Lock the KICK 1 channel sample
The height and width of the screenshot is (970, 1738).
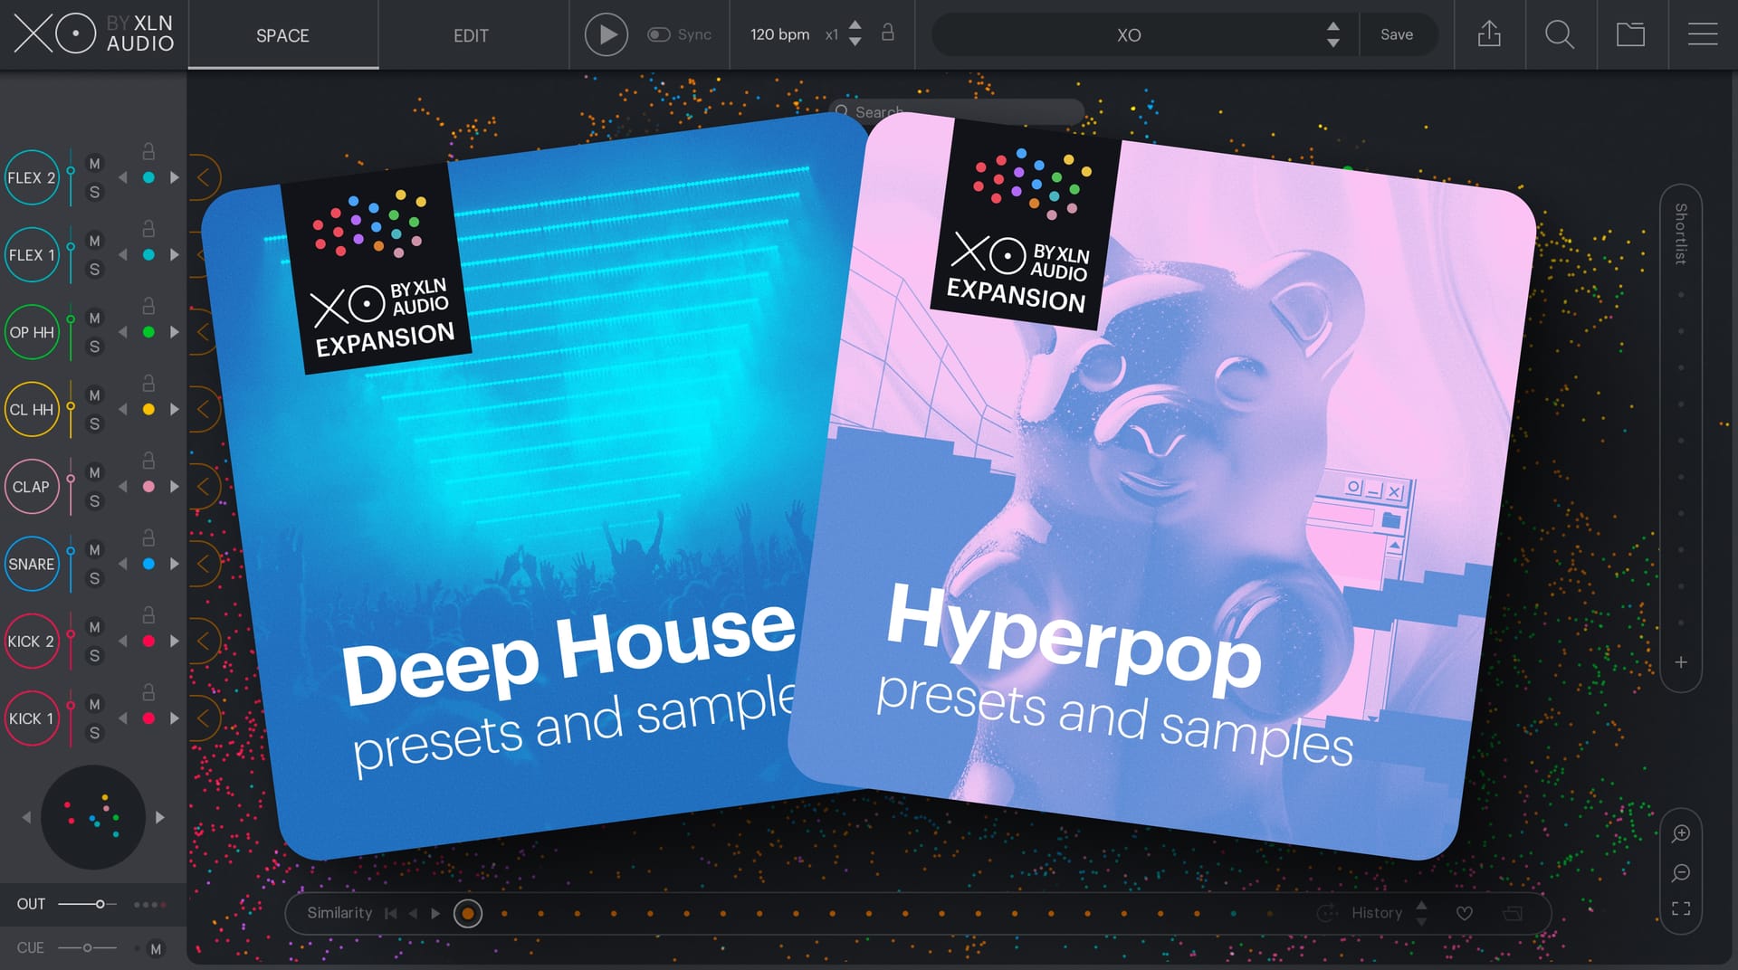tap(148, 692)
